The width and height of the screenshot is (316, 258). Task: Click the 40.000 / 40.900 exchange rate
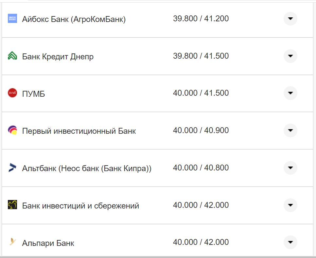coord(201,130)
